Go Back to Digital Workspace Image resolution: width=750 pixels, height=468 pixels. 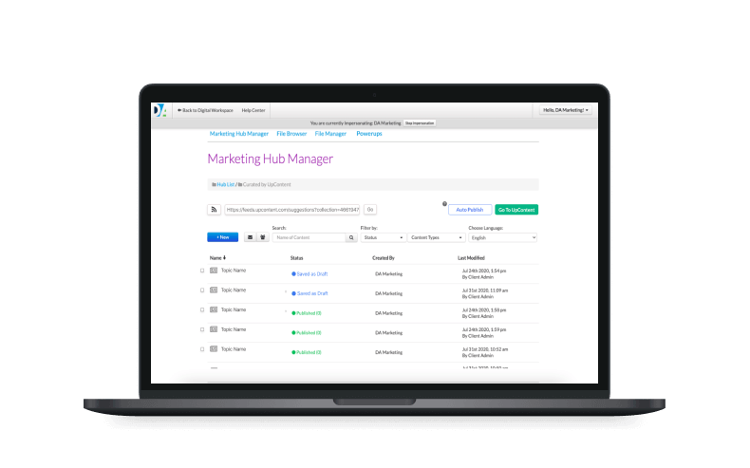(205, 110)
